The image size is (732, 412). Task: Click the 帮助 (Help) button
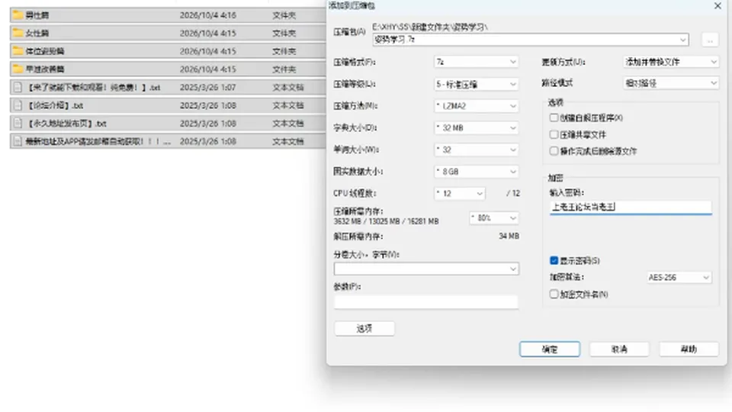tap(689, 349)
